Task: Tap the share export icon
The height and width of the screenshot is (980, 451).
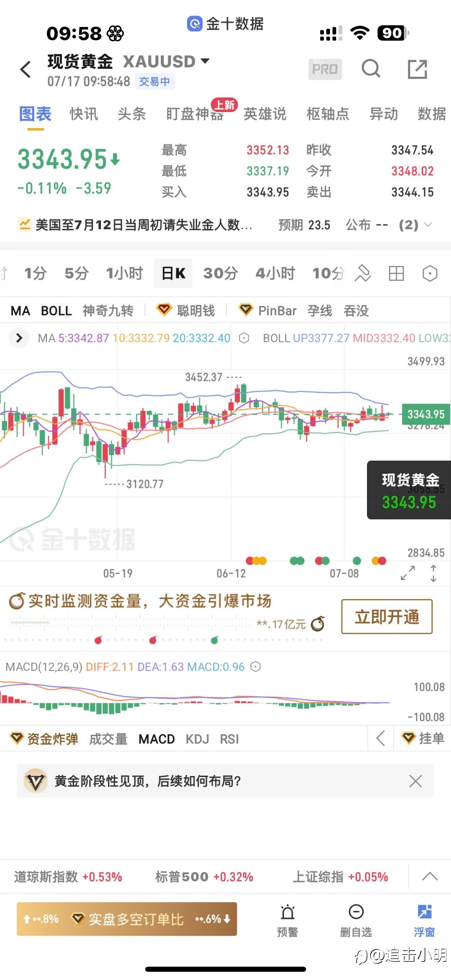Action: [x=417, y=69]
